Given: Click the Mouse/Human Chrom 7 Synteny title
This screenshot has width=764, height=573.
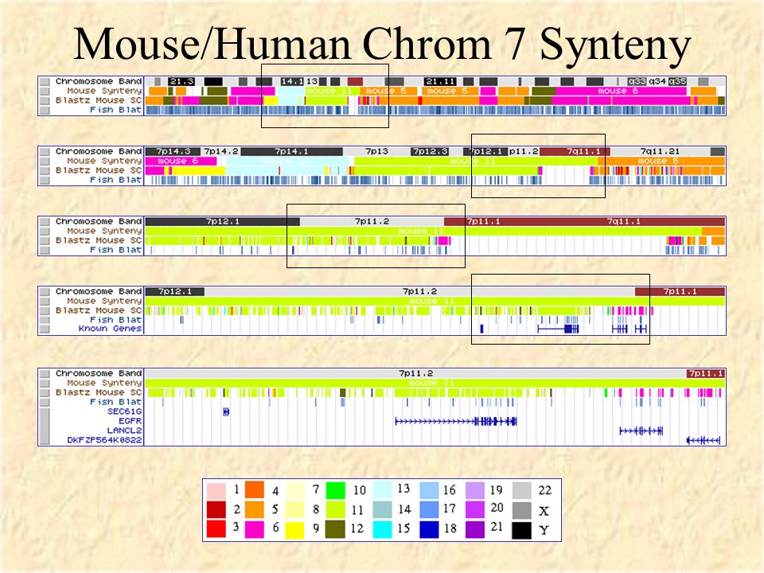Looking at the screenshot, I should coord(383,45).
